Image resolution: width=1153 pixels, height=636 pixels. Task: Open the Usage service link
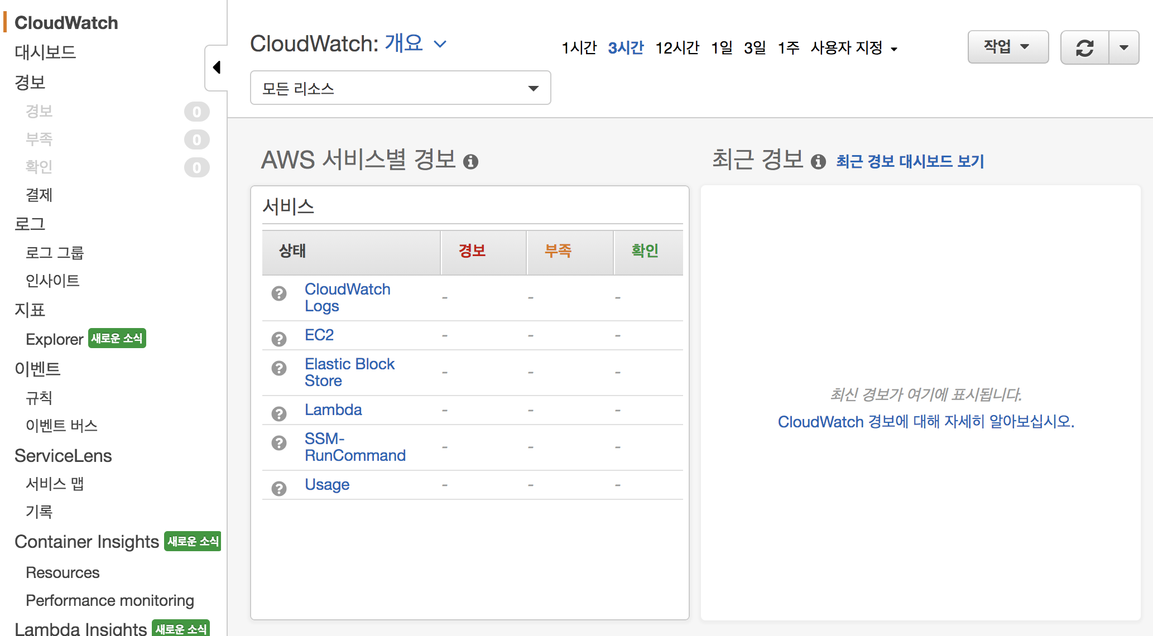327,485
